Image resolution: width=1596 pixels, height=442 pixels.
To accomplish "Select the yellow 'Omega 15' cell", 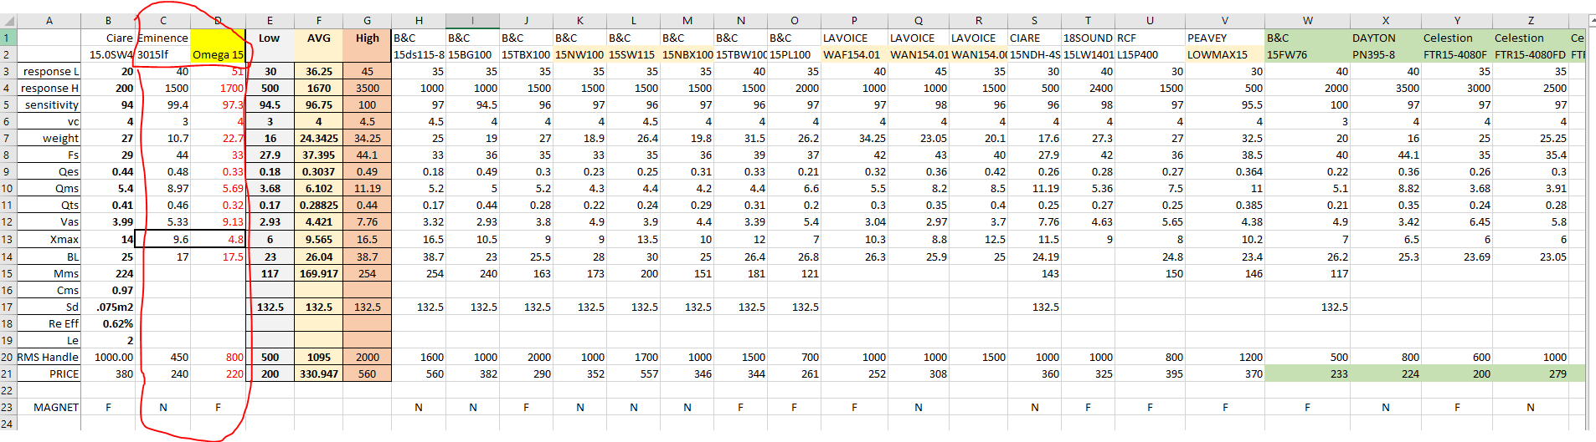I will [218, 54].
